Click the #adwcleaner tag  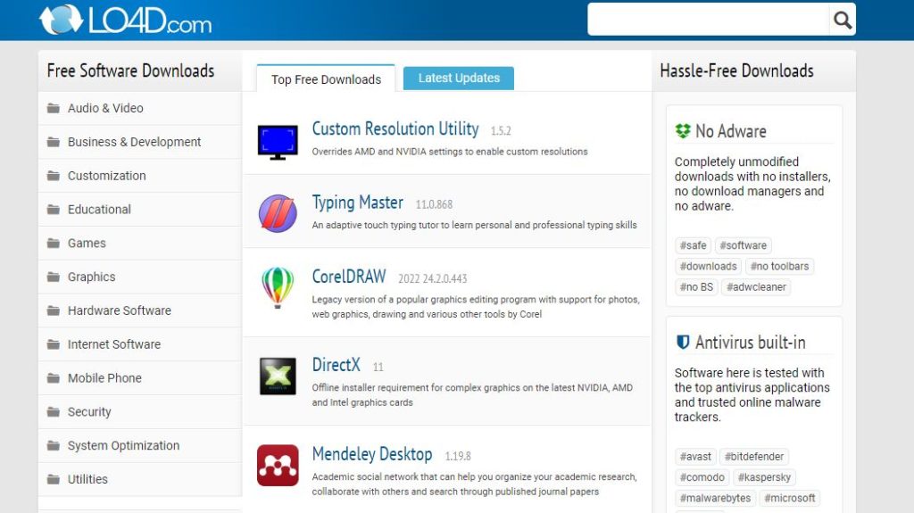pyautogui.click(x=756, y=286)
